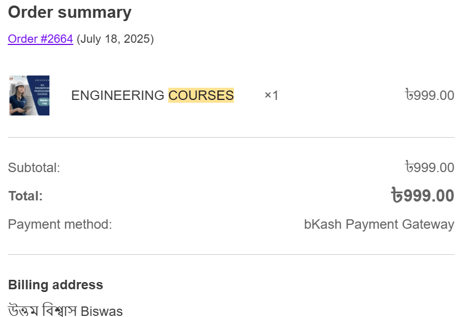
Task: Click the product price ৳999.00
Action: coord(429,95)
